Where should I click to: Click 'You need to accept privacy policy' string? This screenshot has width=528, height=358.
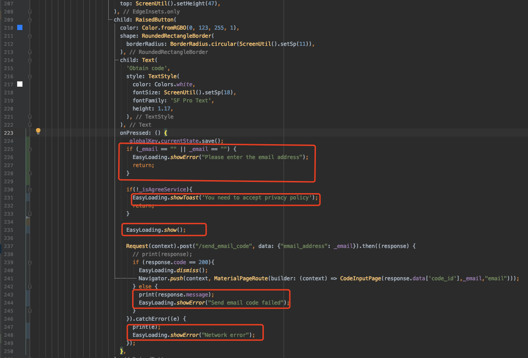[257, 198]
